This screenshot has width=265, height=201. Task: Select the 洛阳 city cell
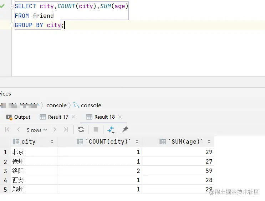pos(34,171)
